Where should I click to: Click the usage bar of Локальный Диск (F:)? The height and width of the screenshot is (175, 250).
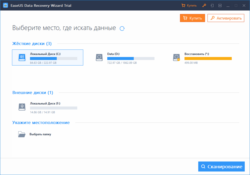point(53,108)
